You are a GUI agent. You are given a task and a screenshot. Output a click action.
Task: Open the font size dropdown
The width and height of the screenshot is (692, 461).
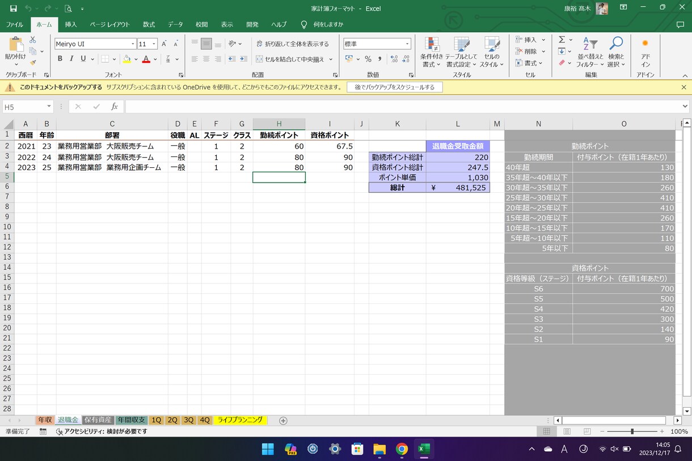click(x=154, y=44)
